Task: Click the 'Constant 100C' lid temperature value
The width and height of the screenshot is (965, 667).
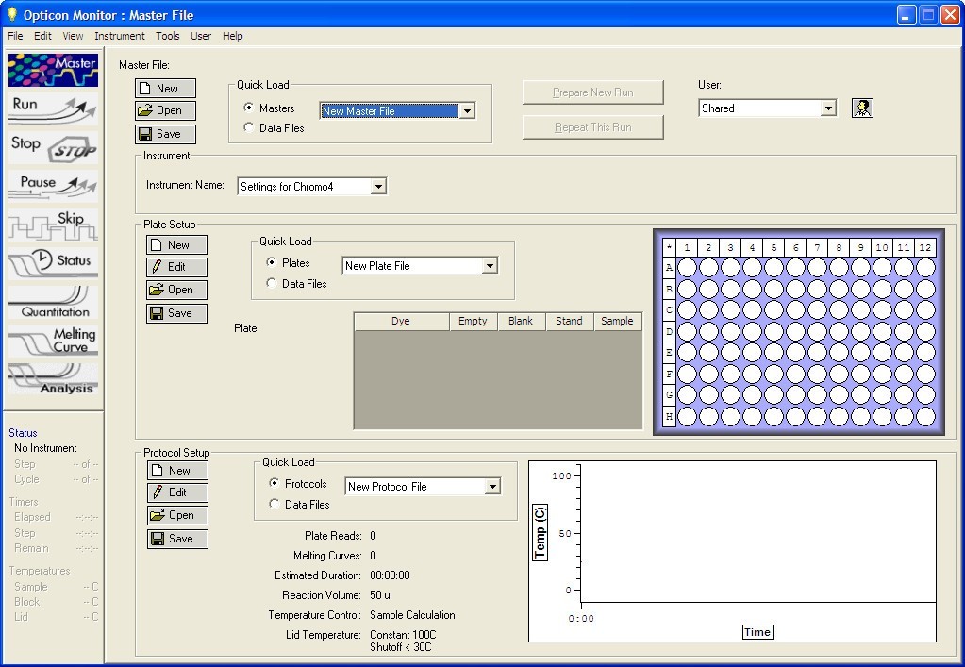Action: (x=403, y=634)
